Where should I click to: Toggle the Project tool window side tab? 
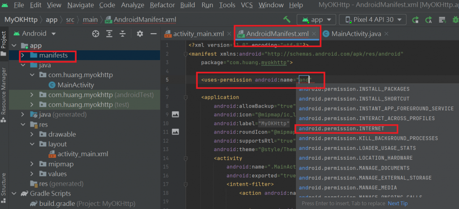click(4, 43)
